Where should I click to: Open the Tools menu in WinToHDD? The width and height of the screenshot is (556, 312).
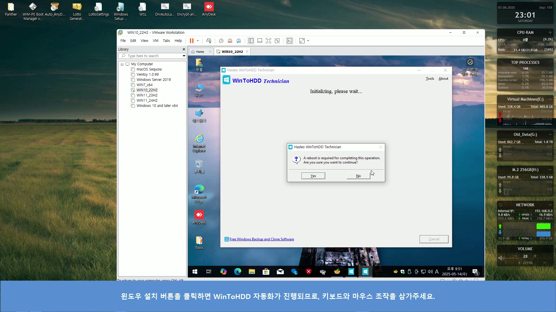click(430, 79)
